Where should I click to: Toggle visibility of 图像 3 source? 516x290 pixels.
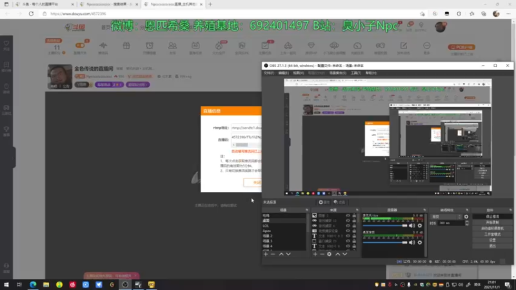coord(348,216)
